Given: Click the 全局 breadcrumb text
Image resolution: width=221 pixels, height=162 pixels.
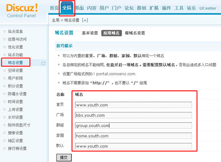Looking at the screenshot, I should click(x=56, y=20).
